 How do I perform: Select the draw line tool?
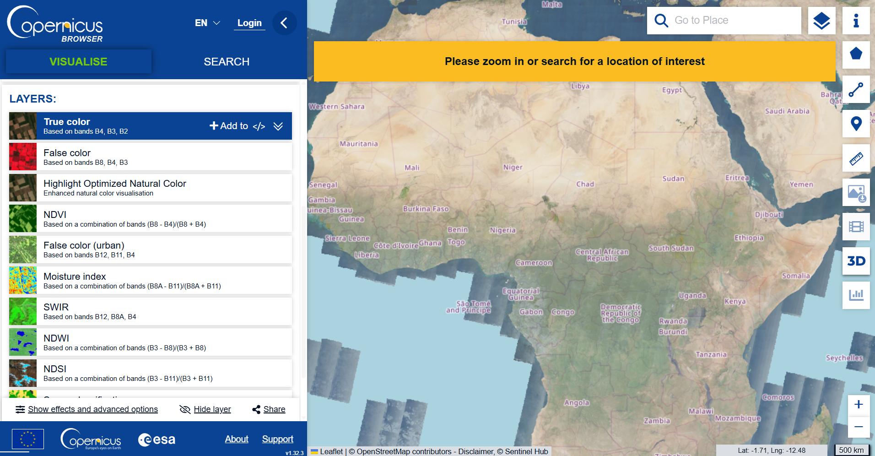pos(856,89)
